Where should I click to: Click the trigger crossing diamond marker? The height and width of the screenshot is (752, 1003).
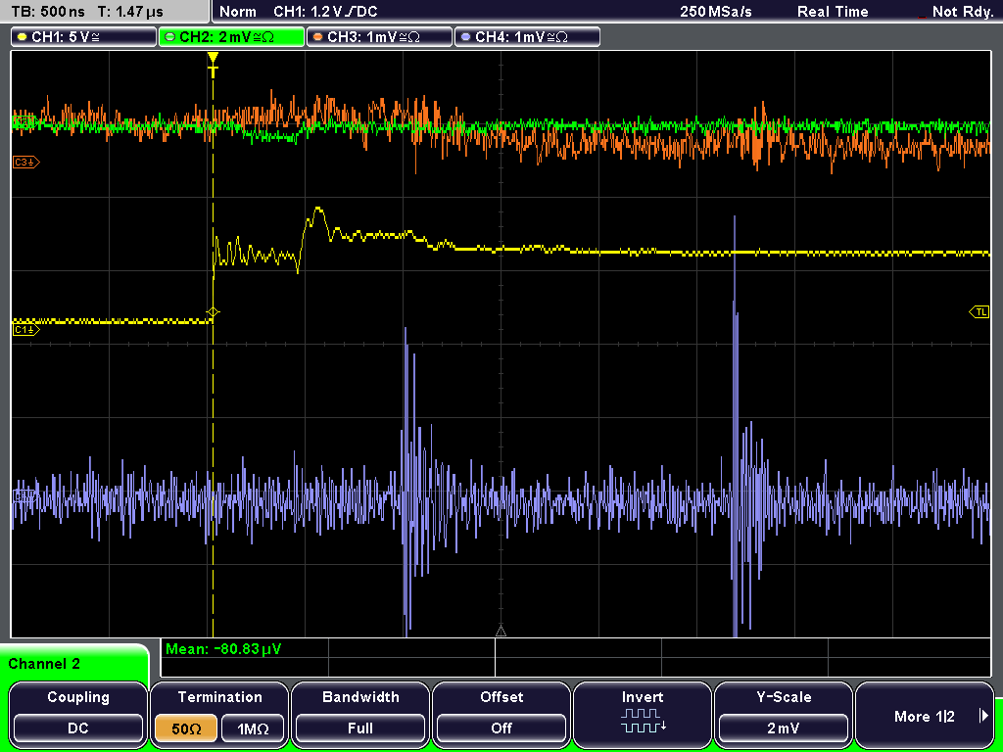click(x=213, y=312)
